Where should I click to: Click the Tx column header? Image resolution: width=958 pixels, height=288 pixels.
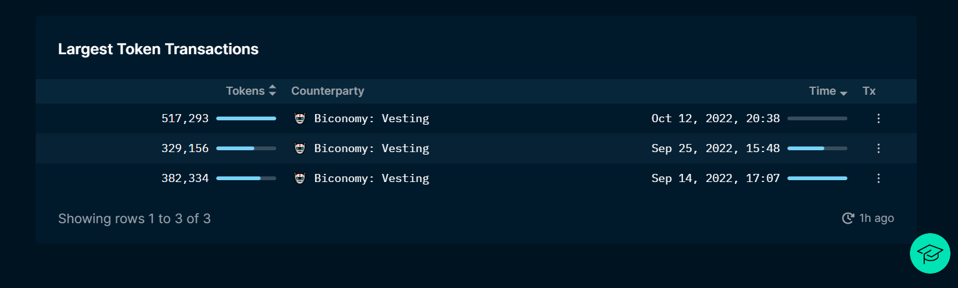tap(869, 91)
